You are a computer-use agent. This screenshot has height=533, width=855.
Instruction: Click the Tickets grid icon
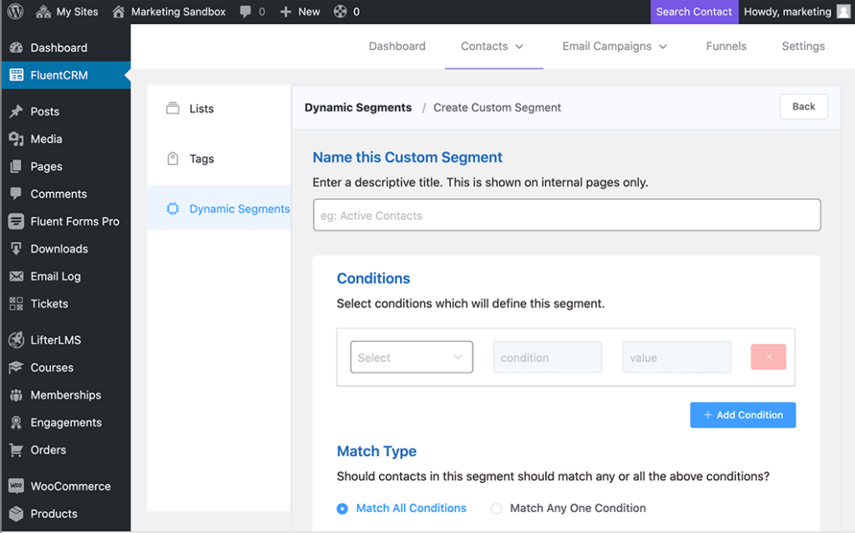pos(17,303)
